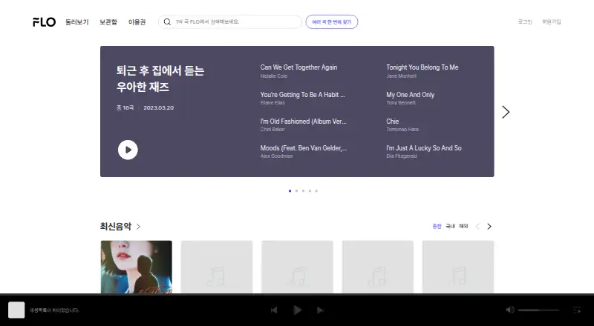This screenshot has width=594, height=326.
Task: Open the 퇴근 후 집에서 듣는 우아한 재즈 title
Action: click(160, 79)
